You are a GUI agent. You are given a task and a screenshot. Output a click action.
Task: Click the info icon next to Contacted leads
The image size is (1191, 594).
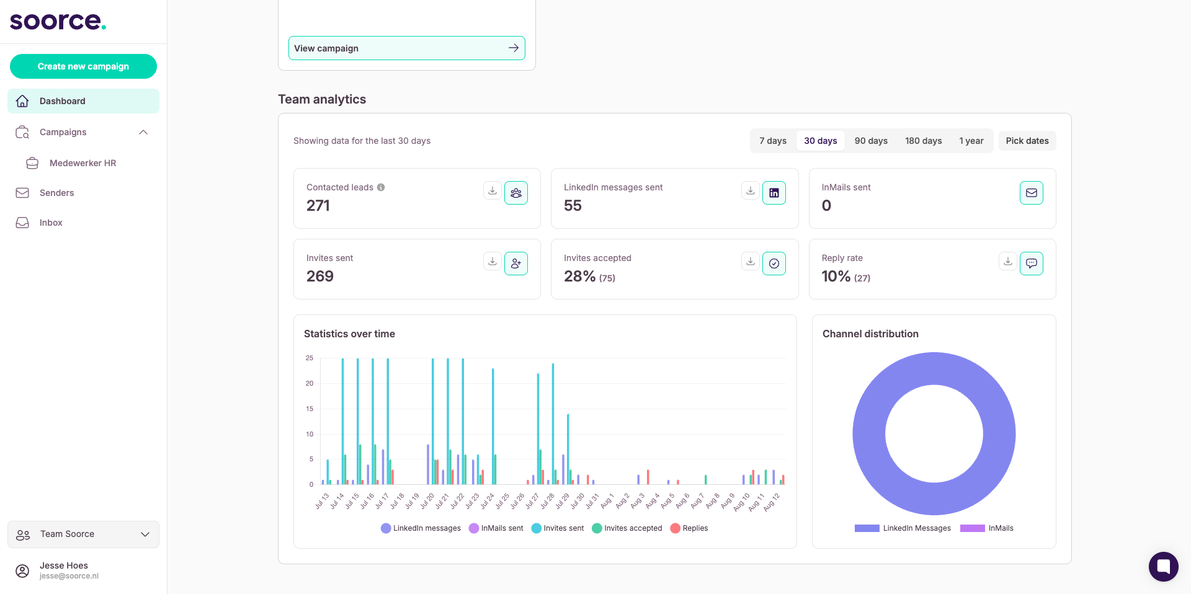381,187
